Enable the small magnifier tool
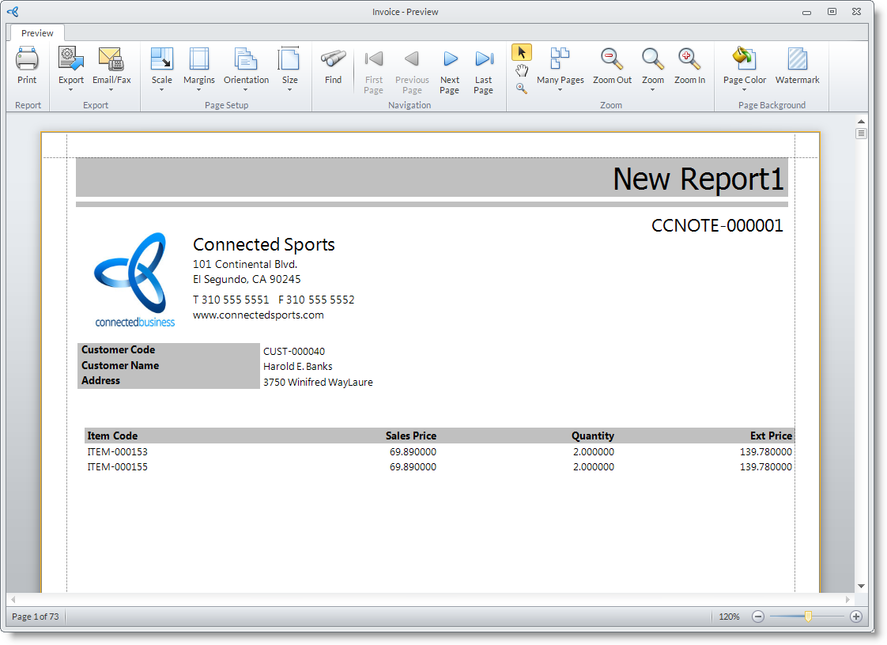 (522, 89)
